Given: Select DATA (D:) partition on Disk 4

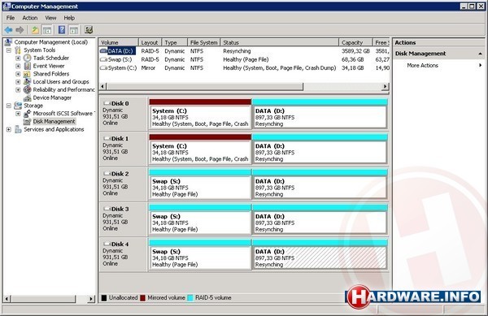Looking at the screenshot, I should point(320,254).
